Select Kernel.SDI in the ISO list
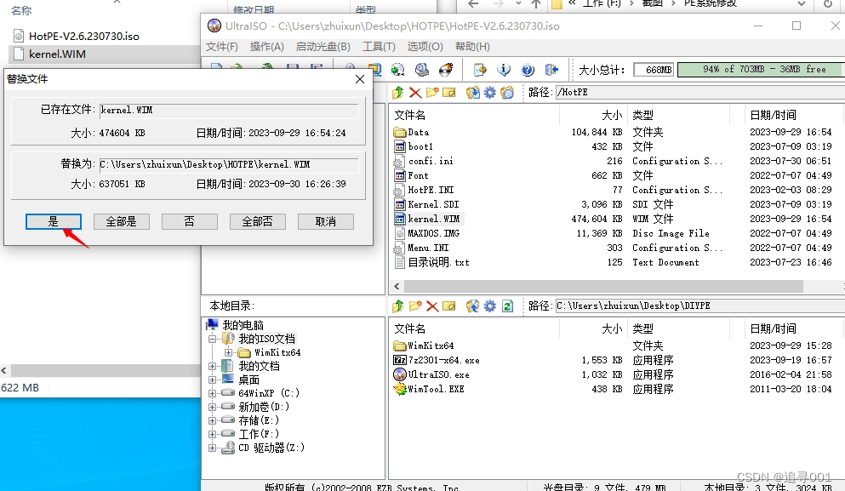845x491 pixels. click(433, 204)
